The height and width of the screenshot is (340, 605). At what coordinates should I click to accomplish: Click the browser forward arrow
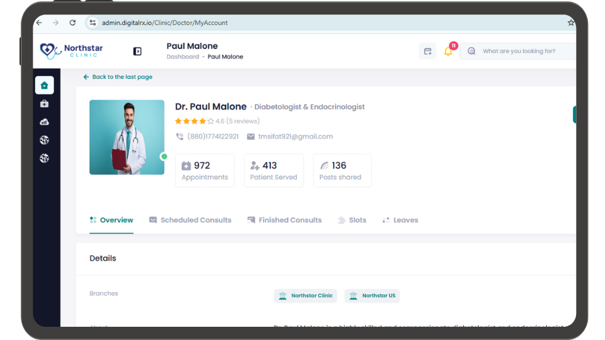(55, 23)
